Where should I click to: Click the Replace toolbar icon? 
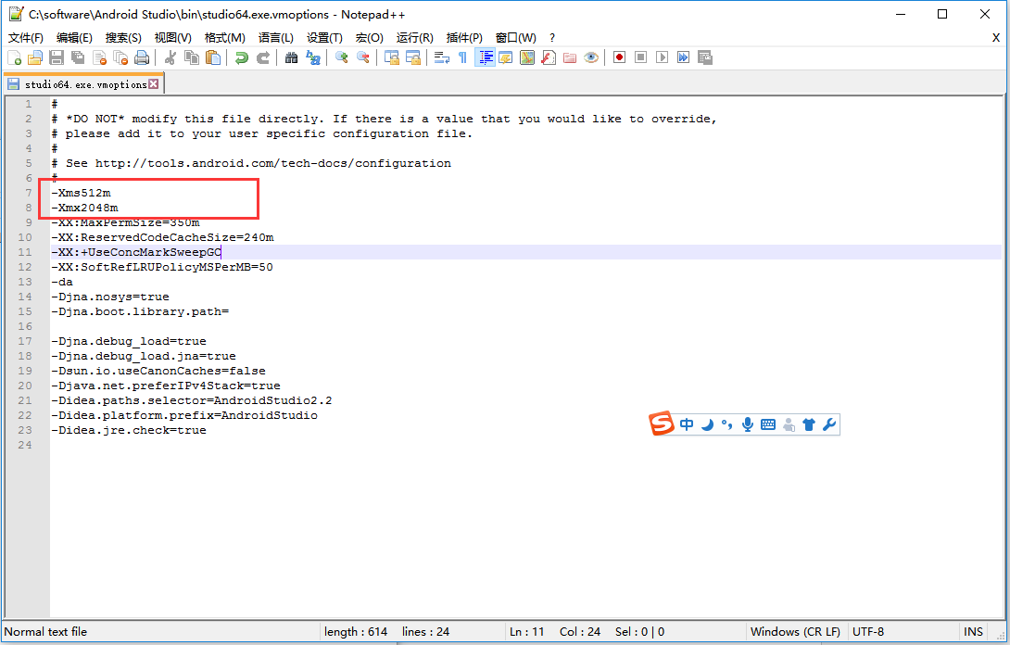[313, 58]
